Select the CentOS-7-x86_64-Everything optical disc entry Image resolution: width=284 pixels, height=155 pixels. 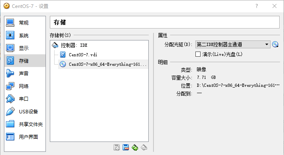pyautogui.click(x=103, y=64)
